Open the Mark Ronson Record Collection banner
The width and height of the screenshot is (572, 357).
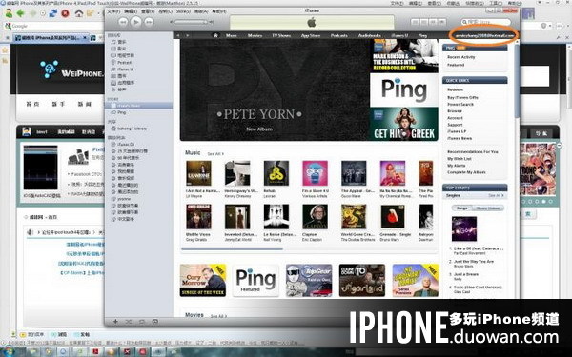404,56
